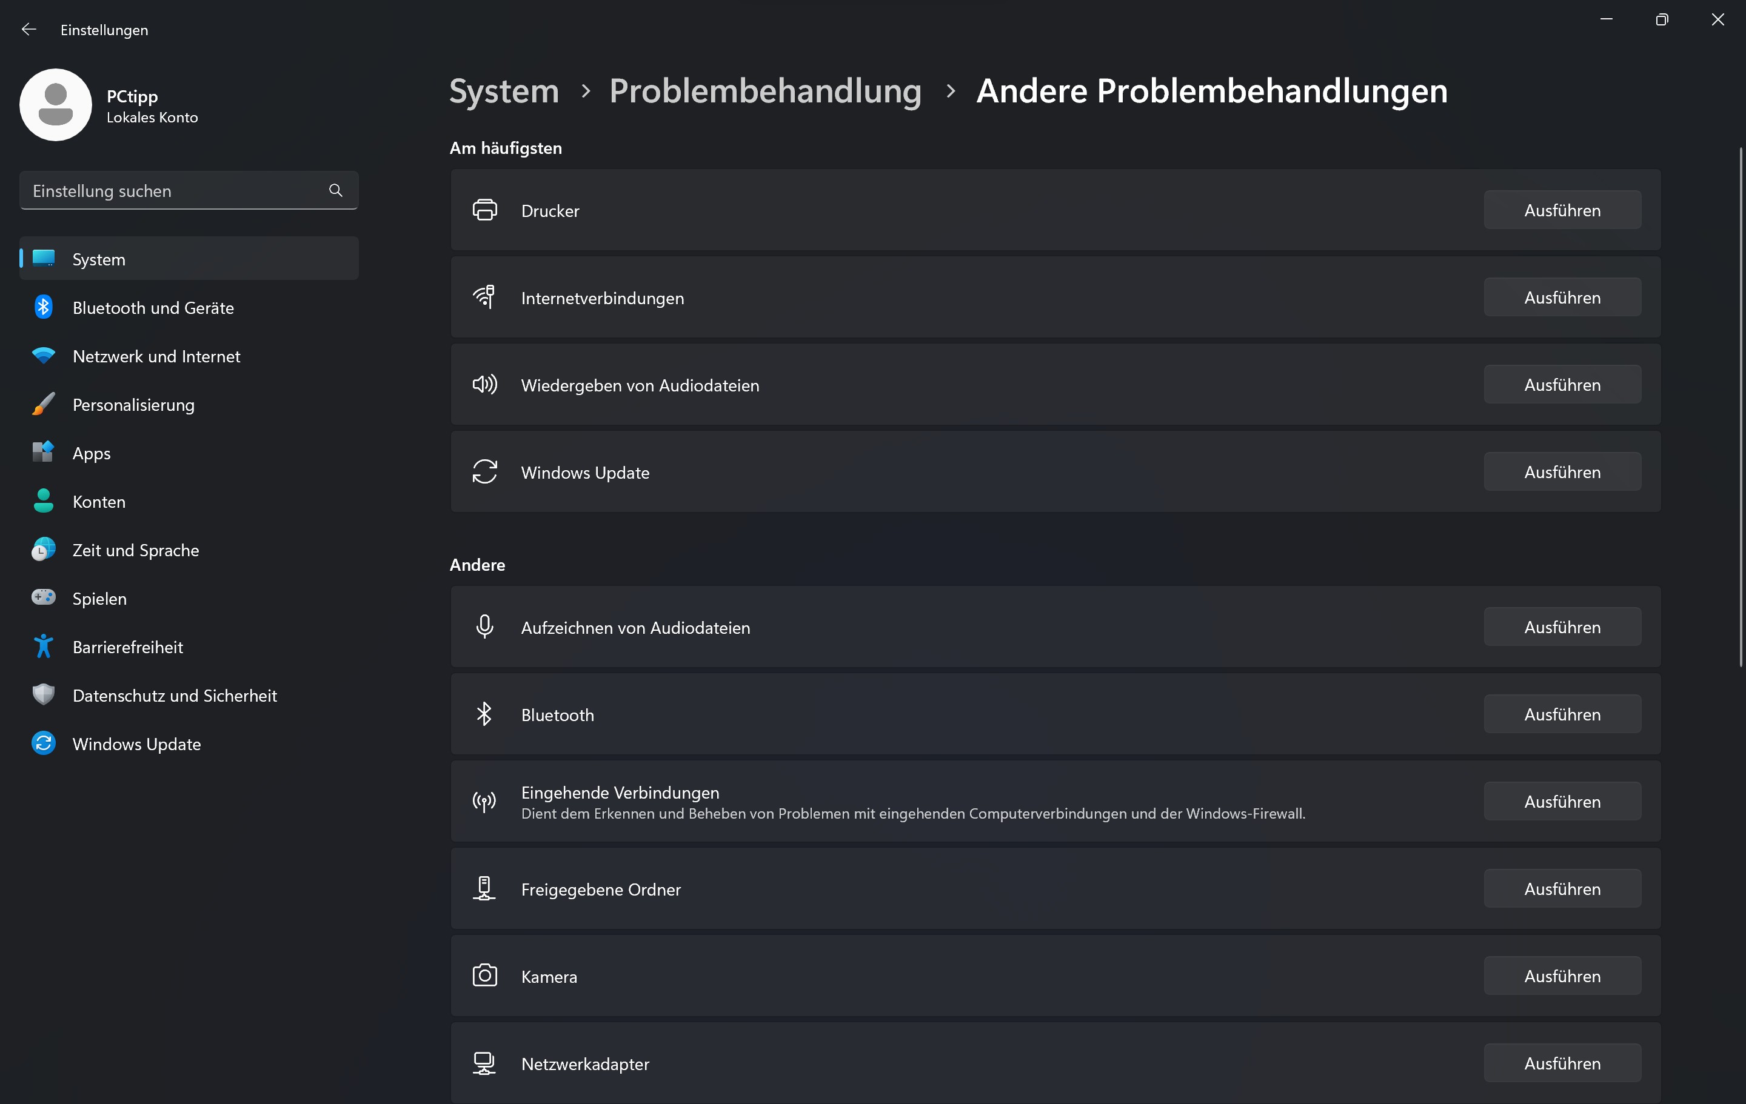The height and width of the screenshot is (1104, 1746).
Task: Click the Drucker row label
Action: (x=550, y=211)
